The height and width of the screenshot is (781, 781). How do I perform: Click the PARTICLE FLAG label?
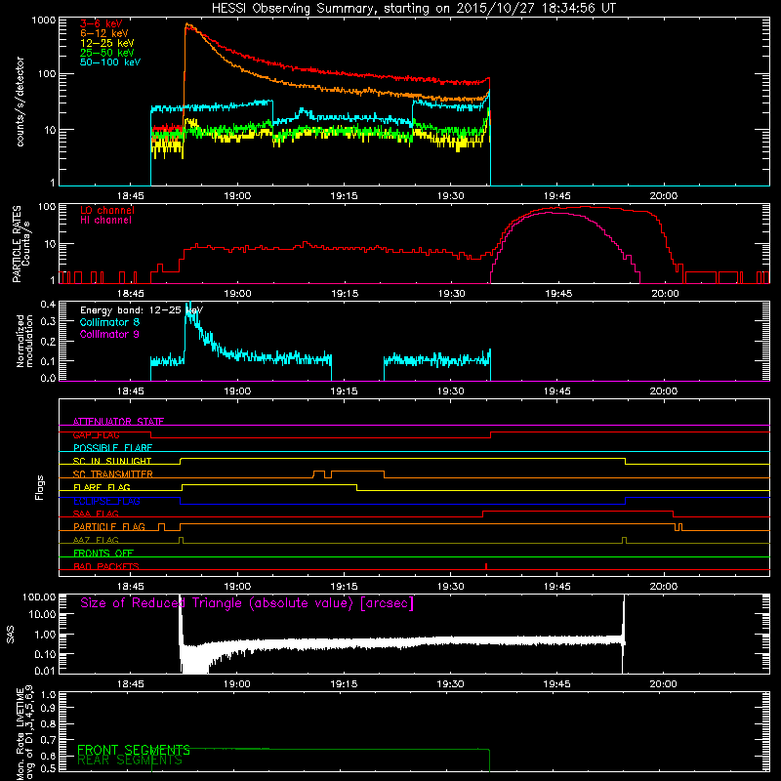coord(109,527)
